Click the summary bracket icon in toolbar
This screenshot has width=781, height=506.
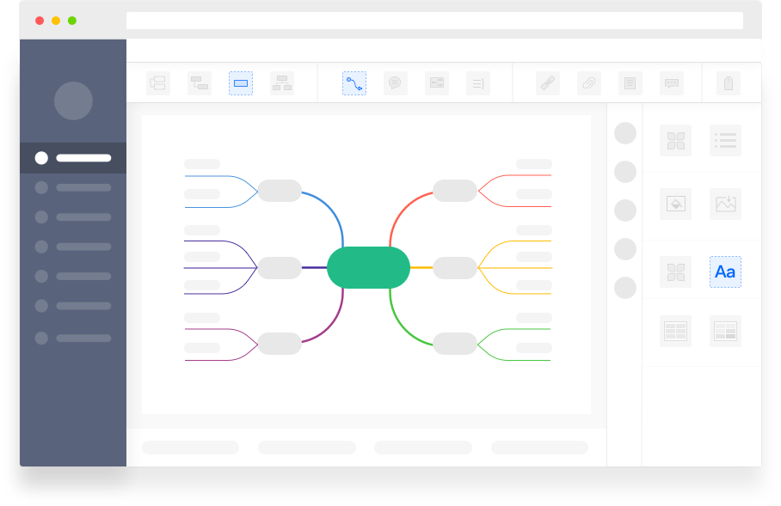coord(478,83)
